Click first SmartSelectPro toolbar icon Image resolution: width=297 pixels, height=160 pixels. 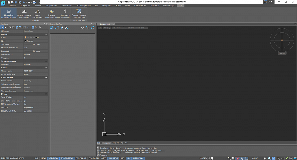tap(52, 28)
